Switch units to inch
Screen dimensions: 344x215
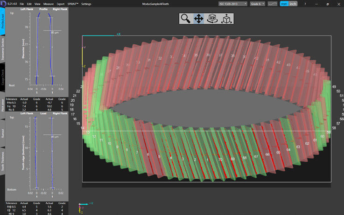tap(293, 4)
